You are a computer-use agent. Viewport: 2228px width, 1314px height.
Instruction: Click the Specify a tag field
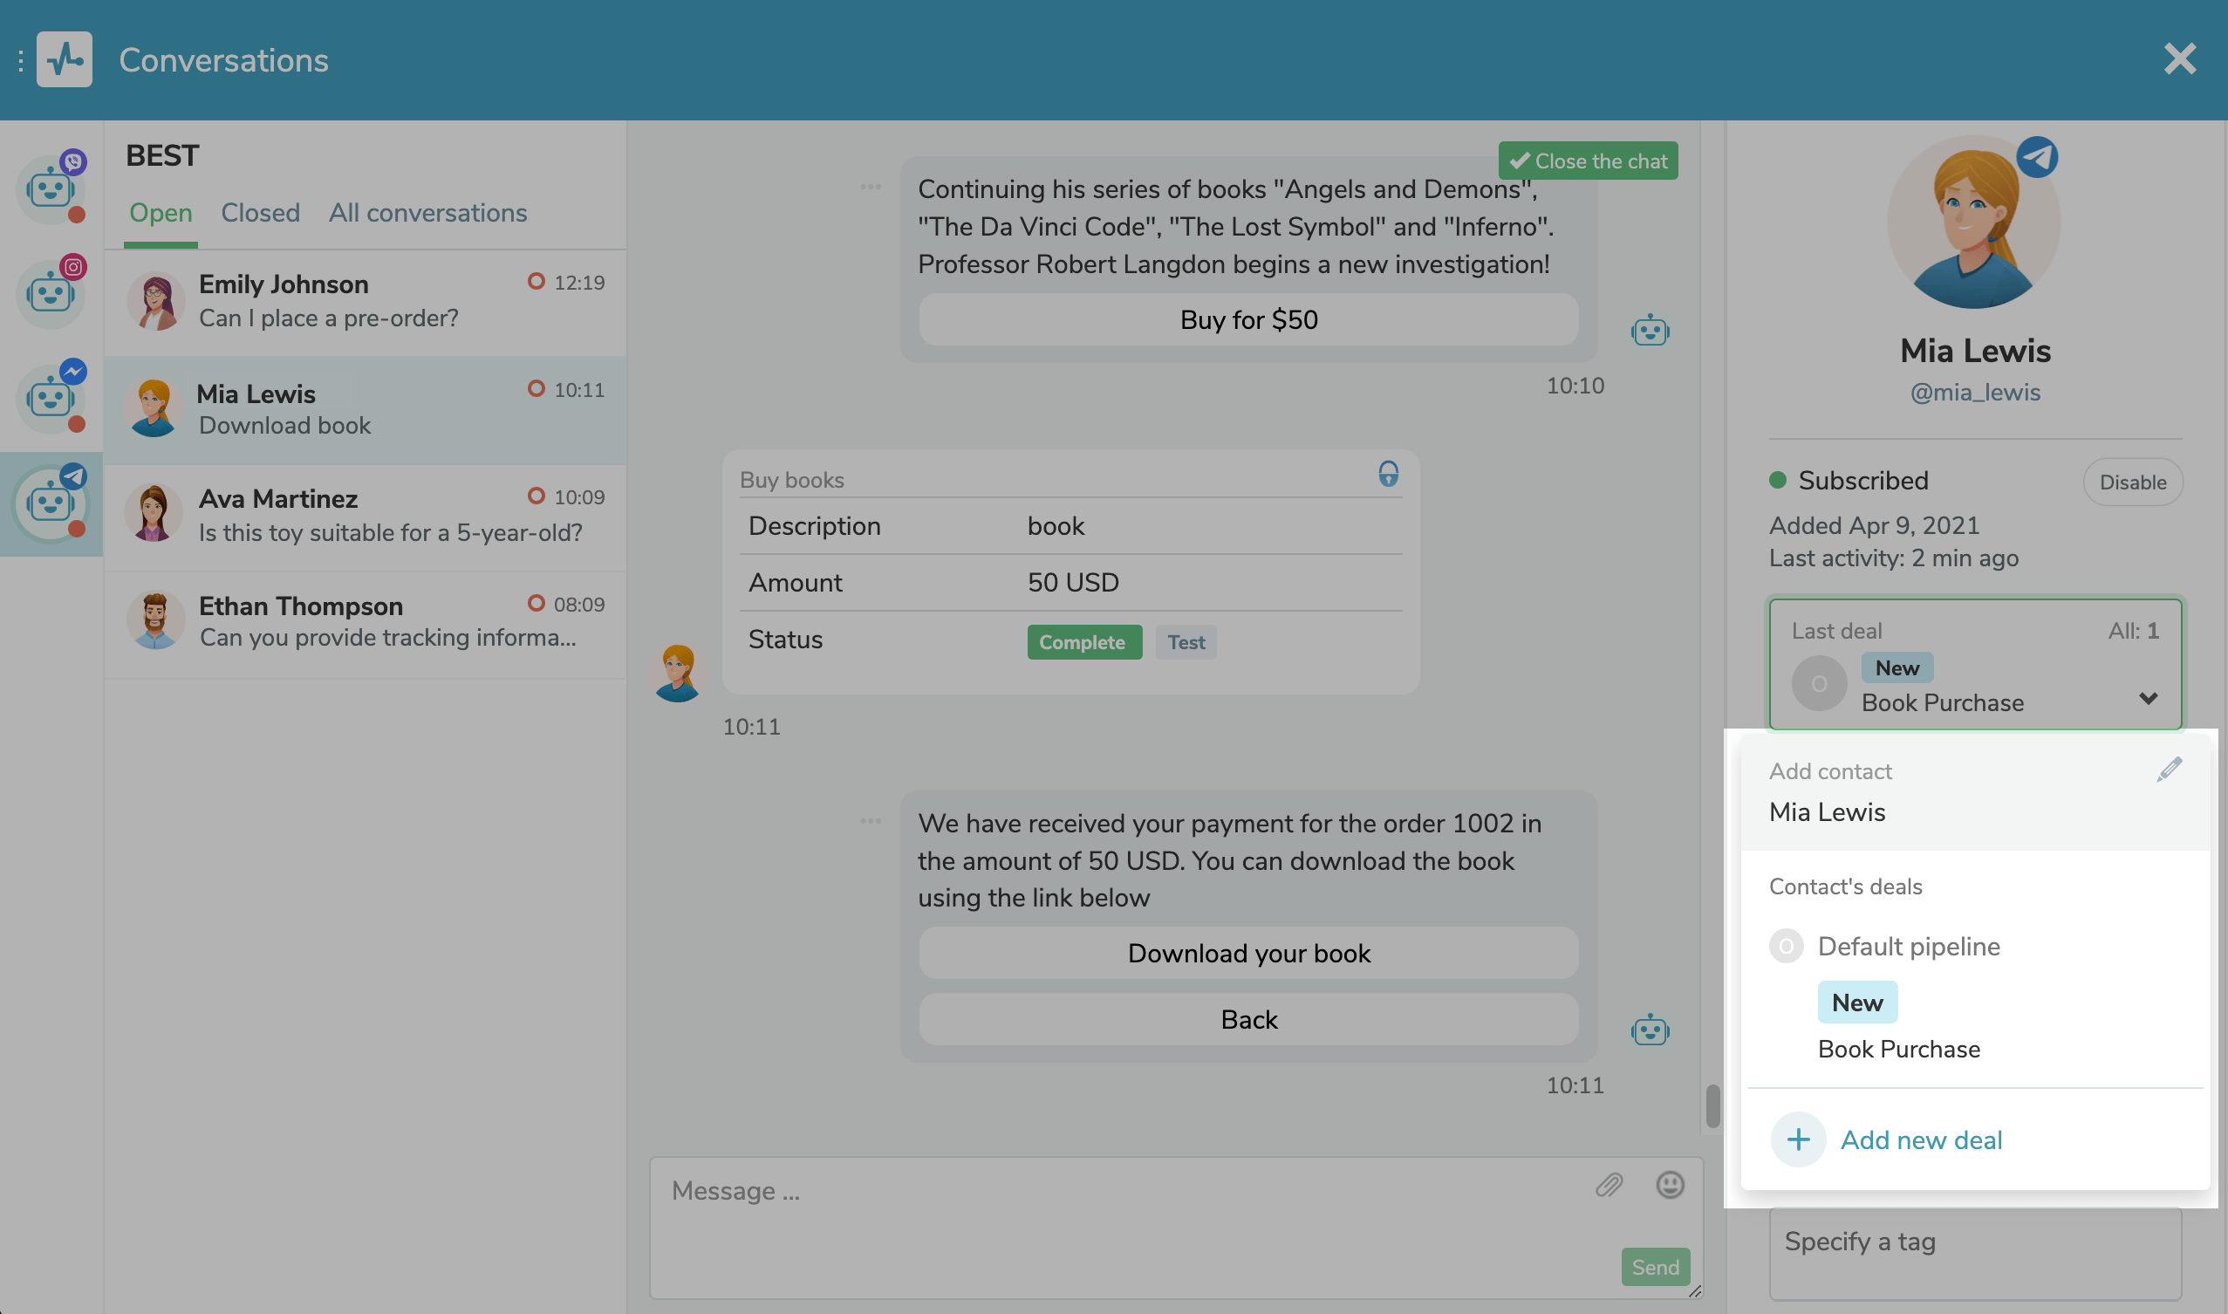pyautogui.click(x=1975, y=1242)
